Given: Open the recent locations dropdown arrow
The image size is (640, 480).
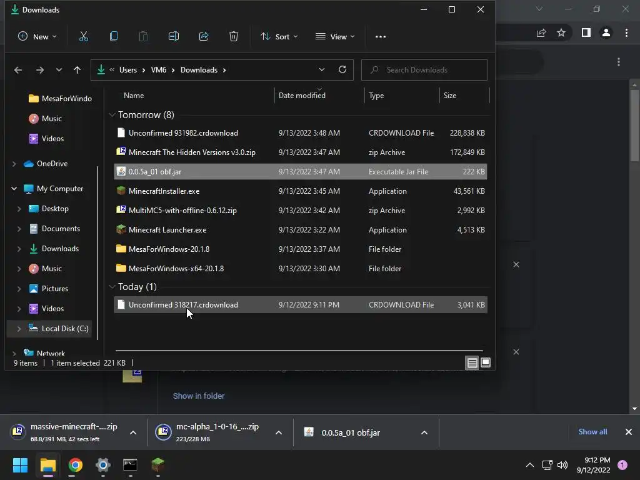Looking at the screenshot, I should (x=59, y=70).
